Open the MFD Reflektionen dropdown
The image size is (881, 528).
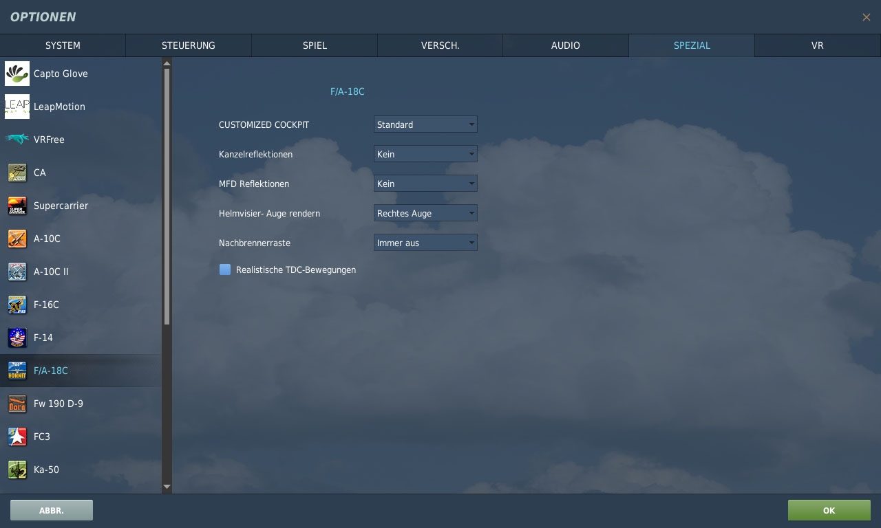(x=425, y=184)
